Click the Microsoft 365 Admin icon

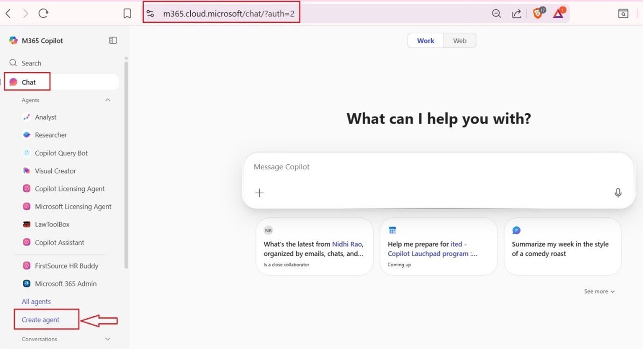click(27, 284)
